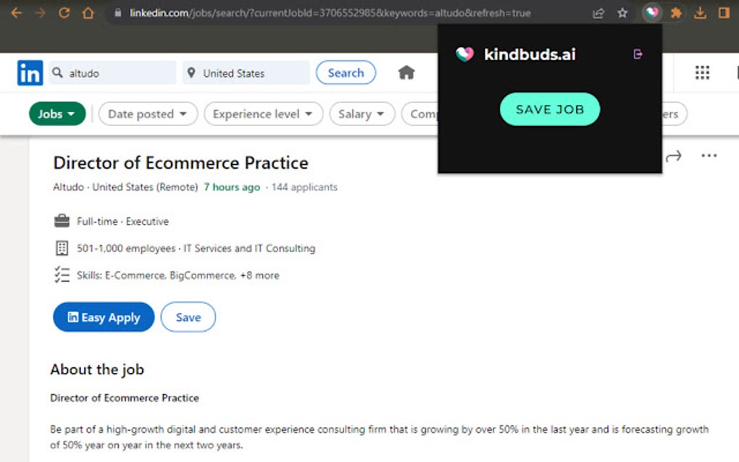Click the LinkedIn logo icon

(30, 73)
